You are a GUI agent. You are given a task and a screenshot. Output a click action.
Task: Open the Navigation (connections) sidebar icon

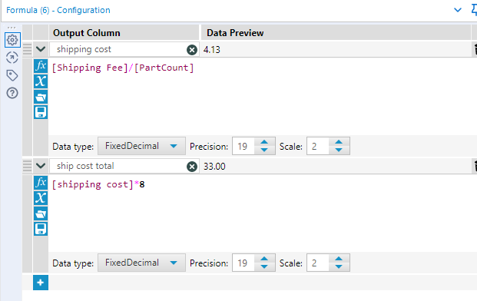click(x=12, y=58)
